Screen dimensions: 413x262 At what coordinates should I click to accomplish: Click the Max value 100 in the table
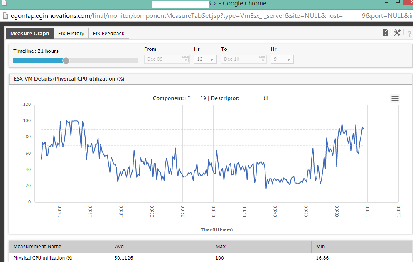click(x=220, y=258)
